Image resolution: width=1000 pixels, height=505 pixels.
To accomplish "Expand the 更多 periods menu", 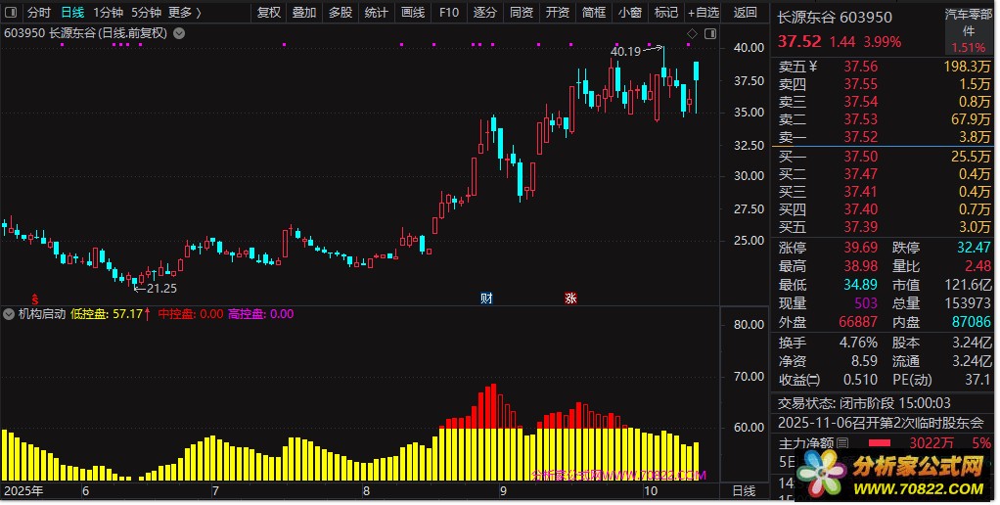I will point(184,12).
